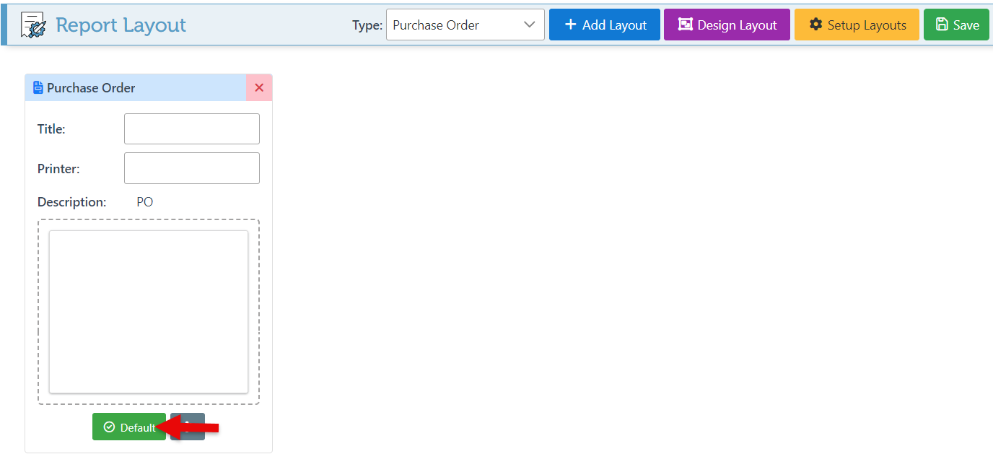
Task: Click the Printer field label
Action: point(58,169)
